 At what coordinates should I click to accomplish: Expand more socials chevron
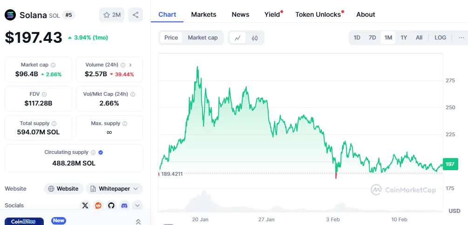[137, 205]
